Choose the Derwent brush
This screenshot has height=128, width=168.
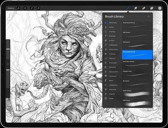(137, 84)
